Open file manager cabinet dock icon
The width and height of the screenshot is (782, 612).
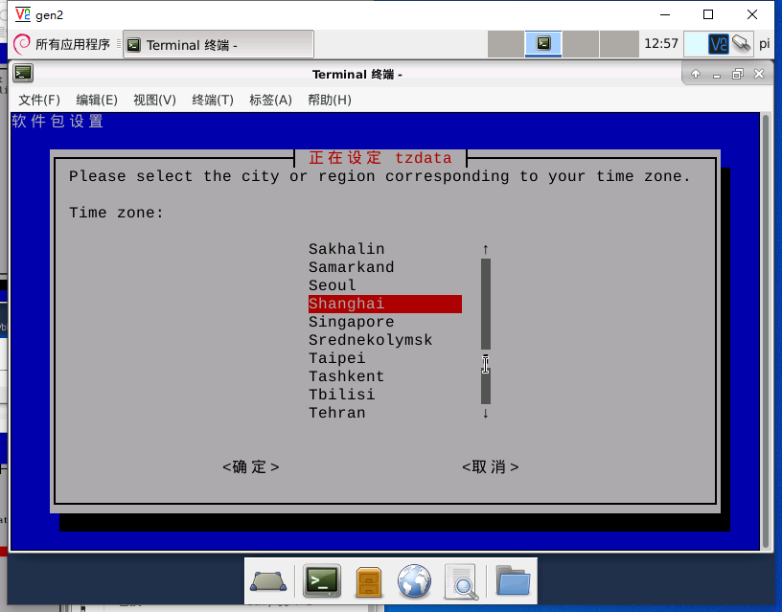point(369,581)
